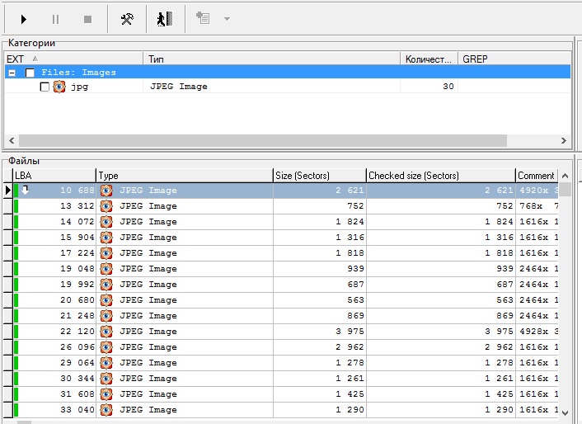Click JPEG icon in row LBA 13 312
The image size is (582, 424).
(106, 206)
